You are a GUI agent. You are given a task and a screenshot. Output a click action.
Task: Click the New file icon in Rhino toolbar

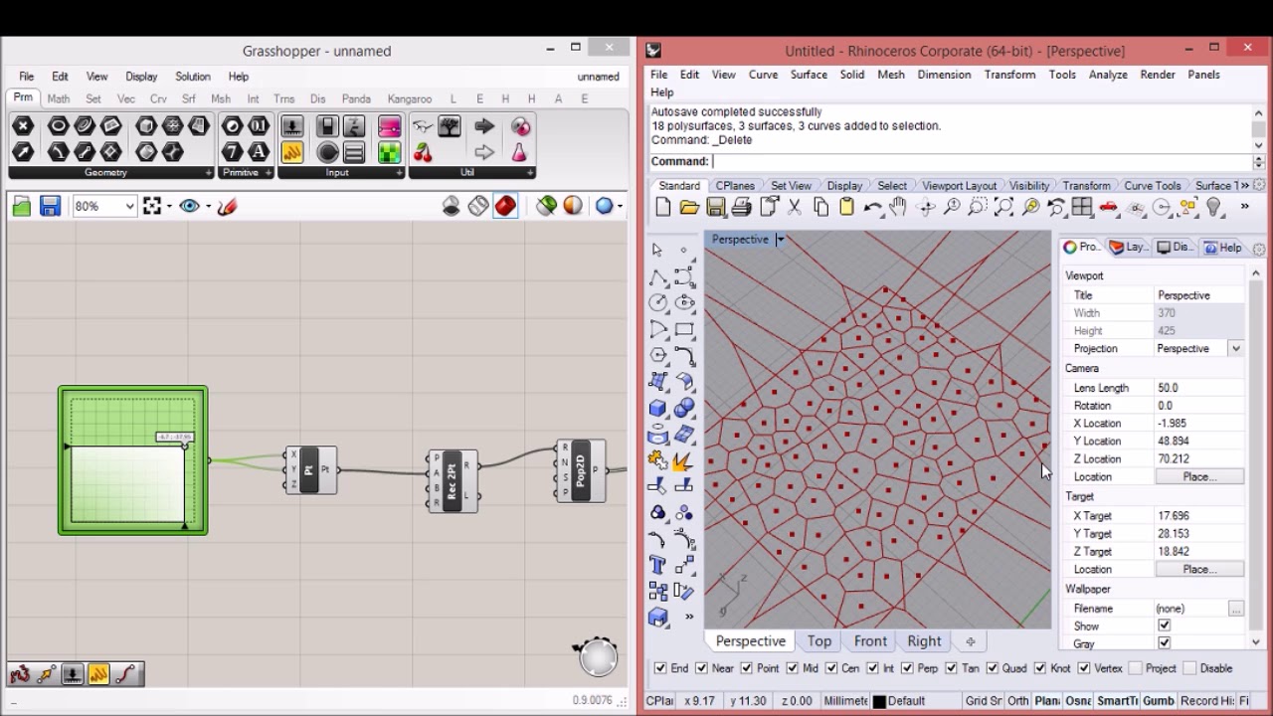(663, 207)
